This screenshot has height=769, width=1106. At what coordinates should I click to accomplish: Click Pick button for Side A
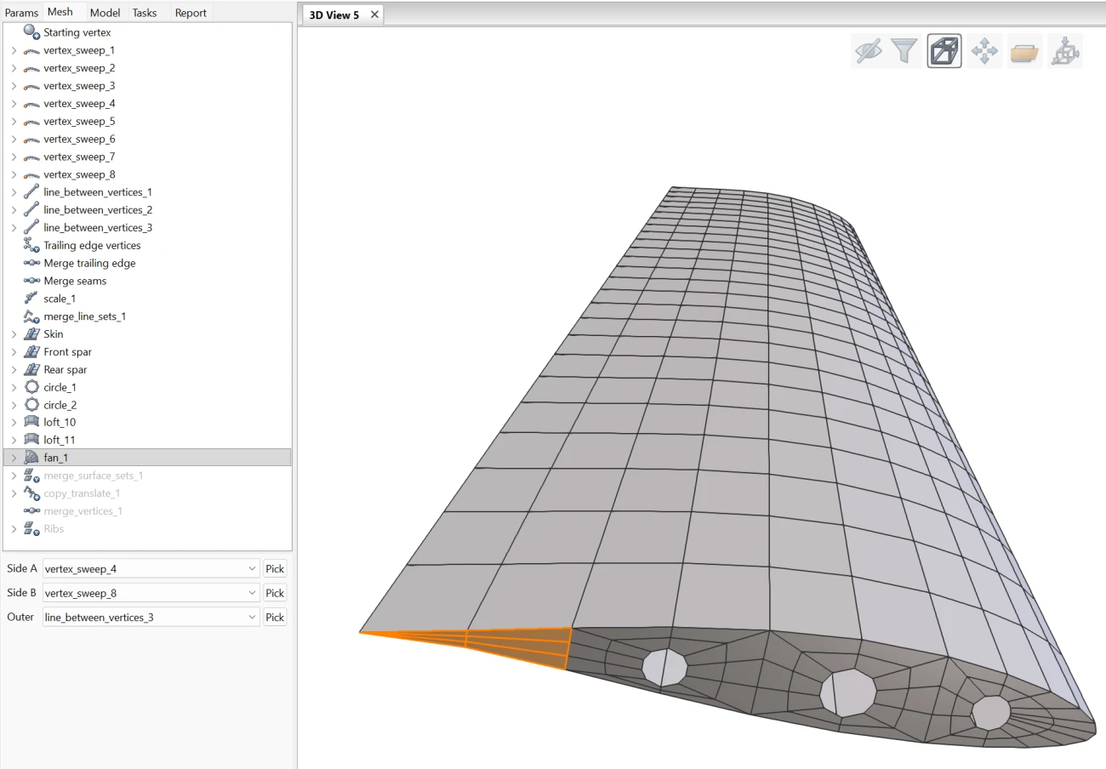[275, 568]
